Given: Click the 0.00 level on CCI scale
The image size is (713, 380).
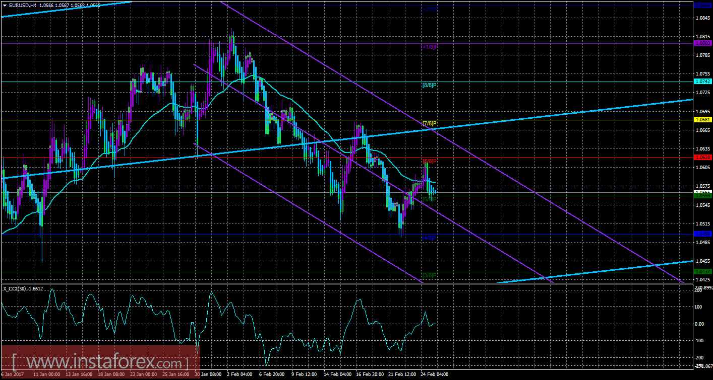Looking at the screenshot, I should 700,324.
